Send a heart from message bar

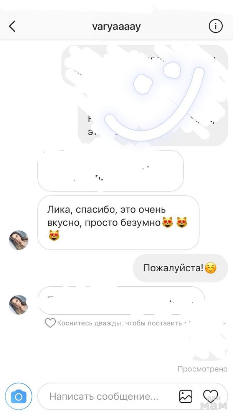[x=210, y=396]
